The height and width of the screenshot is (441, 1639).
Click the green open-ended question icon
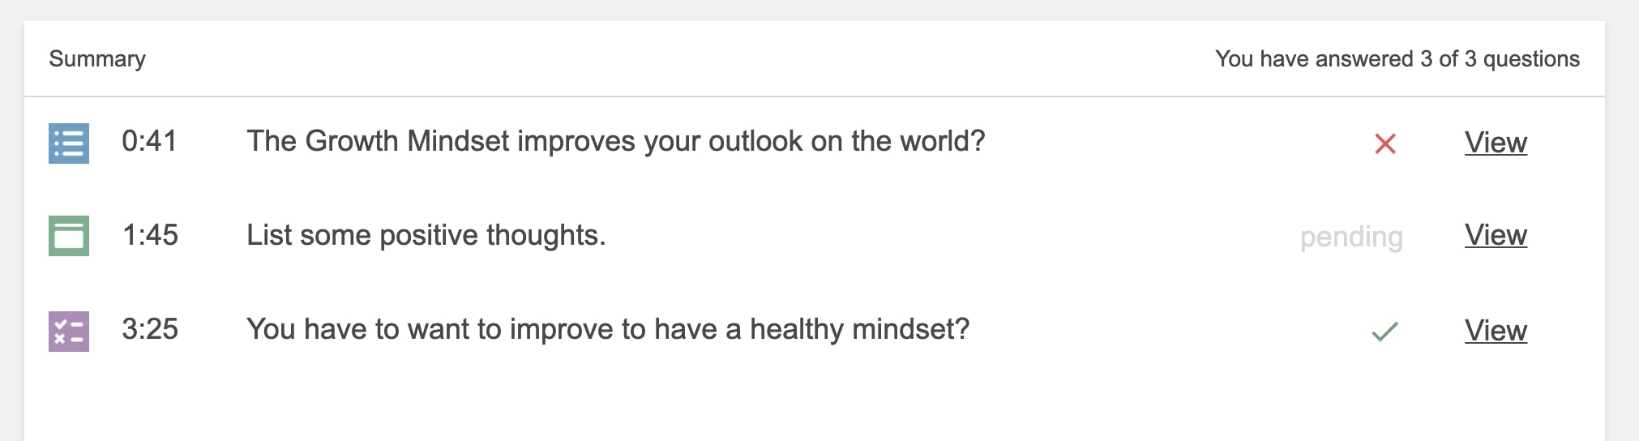69,236
